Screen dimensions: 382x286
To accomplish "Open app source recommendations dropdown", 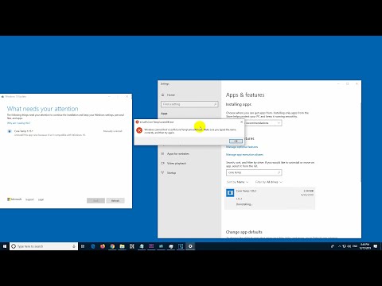I will [263, 123].
